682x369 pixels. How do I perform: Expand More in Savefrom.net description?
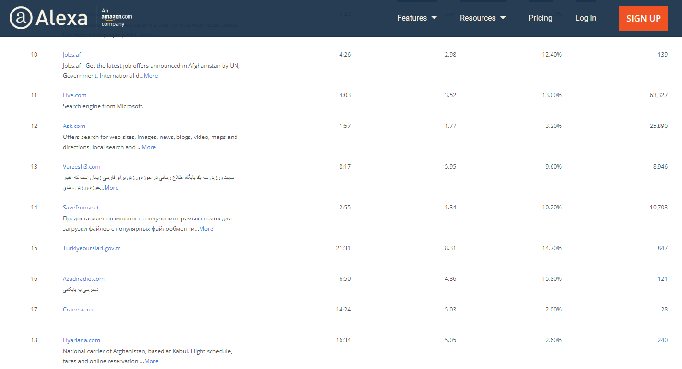click(206, 229)
